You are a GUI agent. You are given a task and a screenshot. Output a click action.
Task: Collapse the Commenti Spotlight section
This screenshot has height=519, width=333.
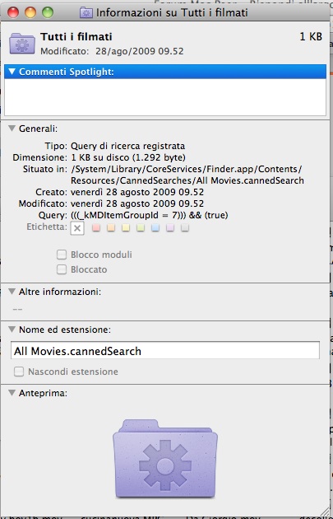pyautogui.click(x=12, y=72)
